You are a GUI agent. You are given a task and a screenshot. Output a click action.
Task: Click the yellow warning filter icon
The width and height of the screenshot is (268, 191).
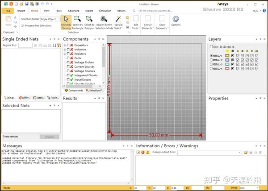(x=147, y=152)
